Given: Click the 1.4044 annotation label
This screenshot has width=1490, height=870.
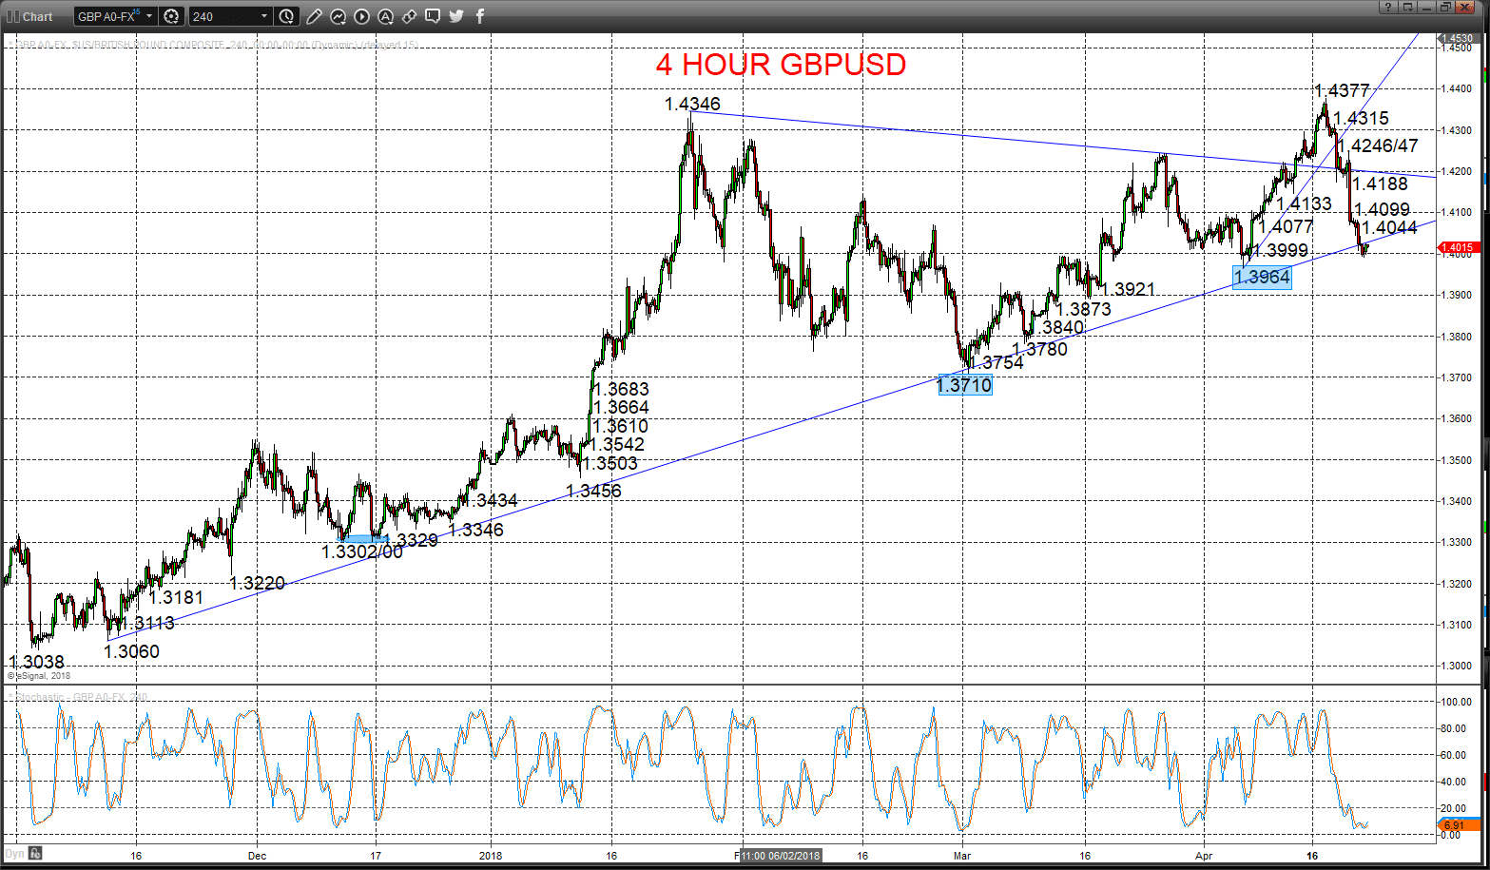Looking at the screenshot, I should point(1389,227).
